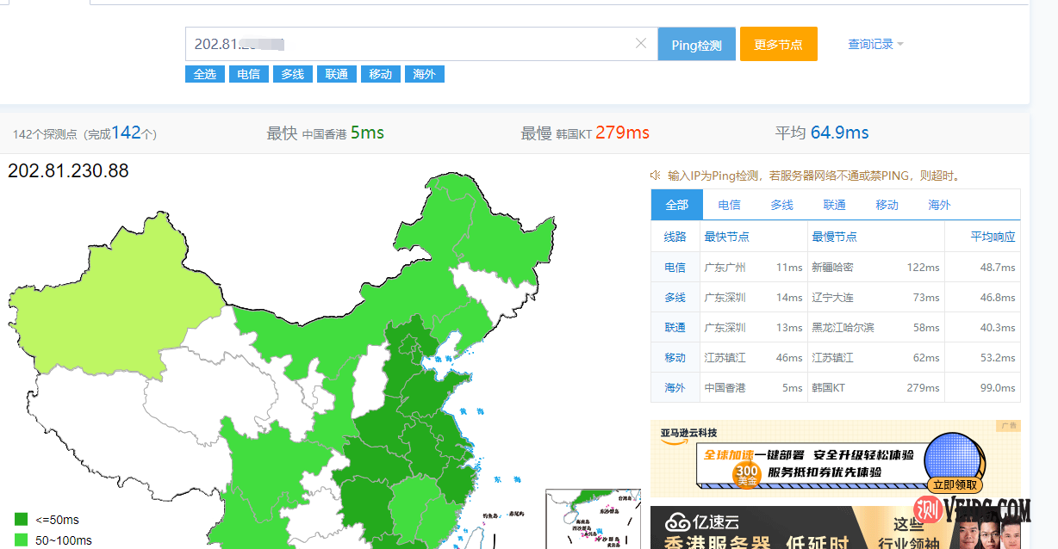This screenshot has width=1058, height=549.
Task: Clear the IP input with the X icon
Action: pos(640,44)
